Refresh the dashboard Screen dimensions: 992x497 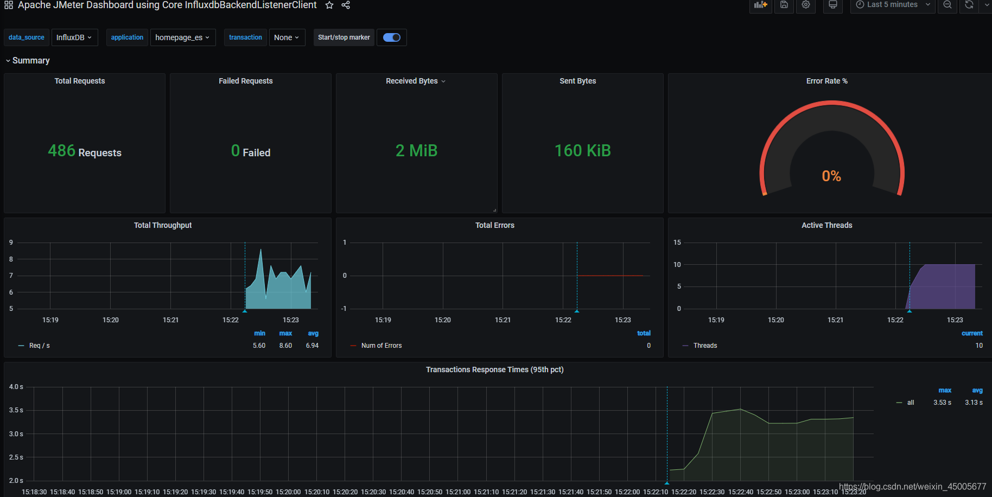(x=969, y=5)
